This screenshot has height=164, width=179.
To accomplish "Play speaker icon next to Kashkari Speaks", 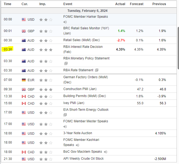I will click(x=77, y=145).
